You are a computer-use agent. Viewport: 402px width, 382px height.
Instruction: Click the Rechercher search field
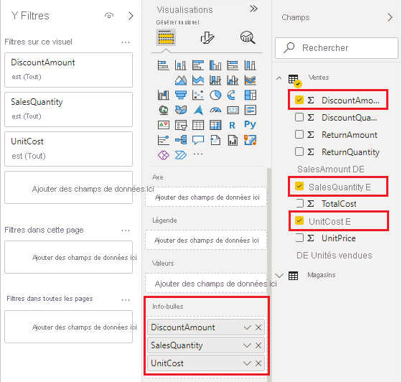[x=337, y=48]
